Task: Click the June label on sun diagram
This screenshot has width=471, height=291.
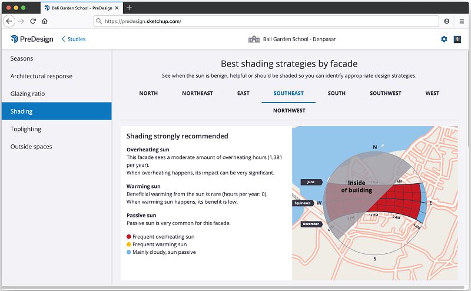Action: coord(311,182)
